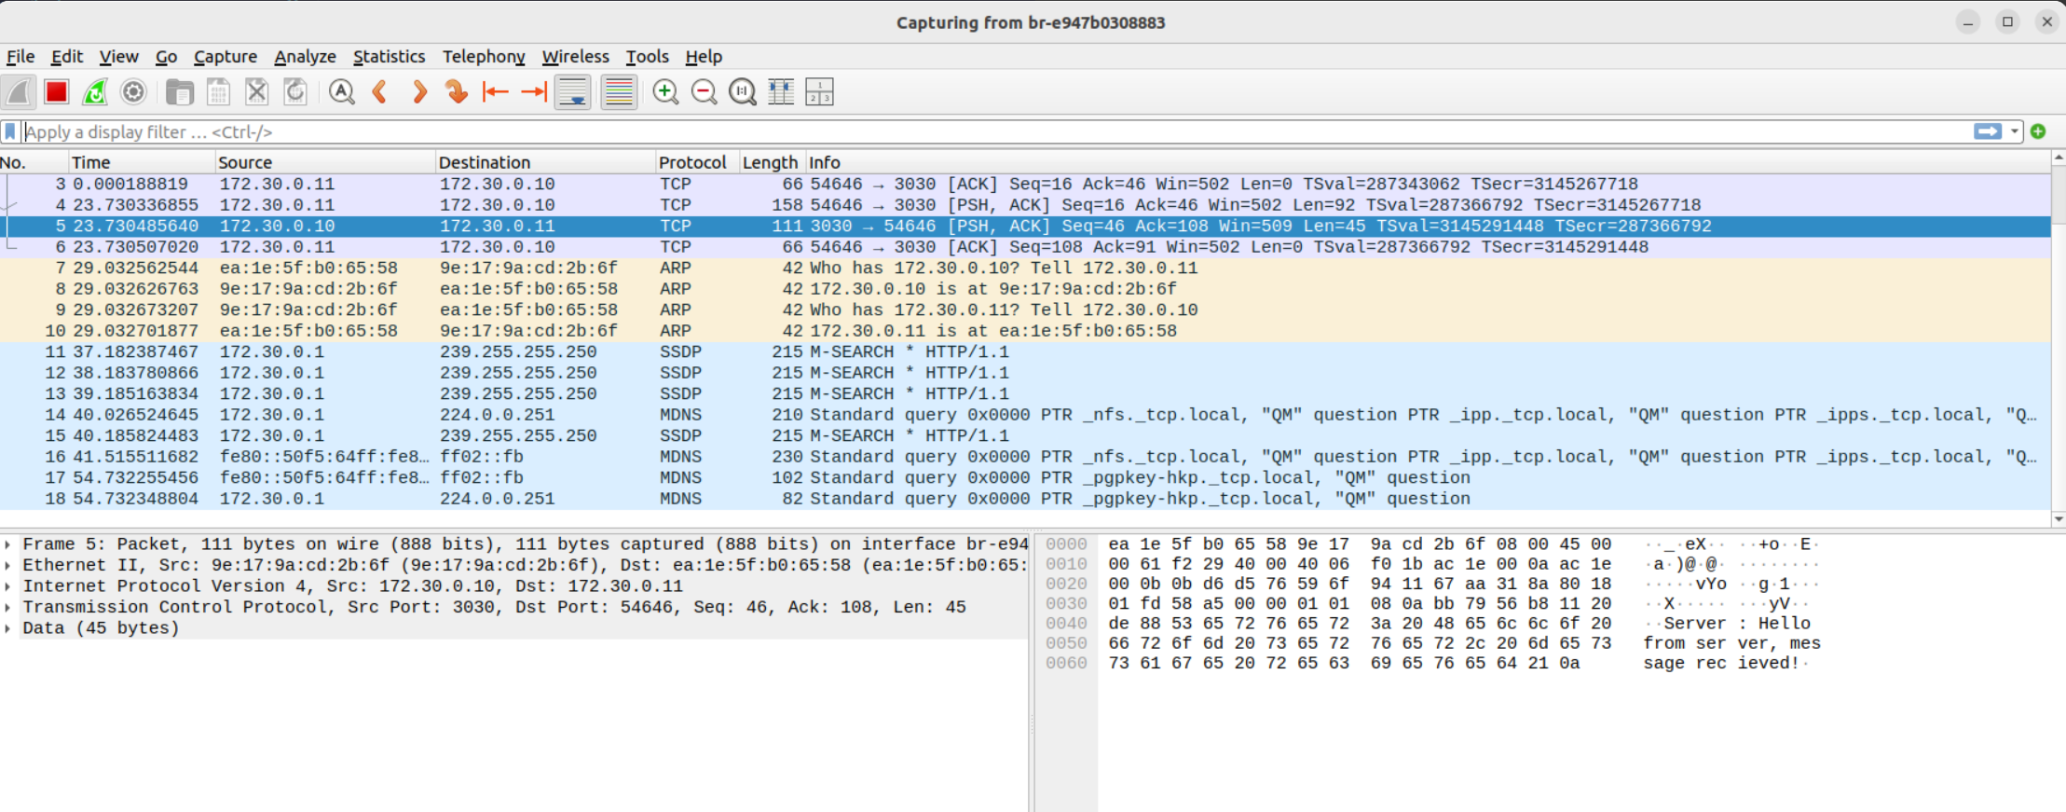This screenshot has height=812, width=2066.
Task: Click the Find a packet magnifier
Action: (x=342, y=92)
